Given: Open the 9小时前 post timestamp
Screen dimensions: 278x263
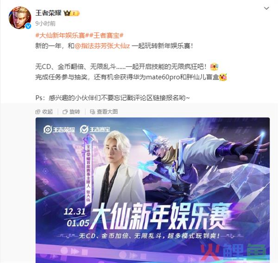Looking at the screenshot, I should 45,24.
